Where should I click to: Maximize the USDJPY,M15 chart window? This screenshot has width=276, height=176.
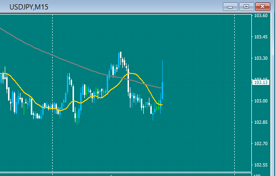click(x=246, y=7)
